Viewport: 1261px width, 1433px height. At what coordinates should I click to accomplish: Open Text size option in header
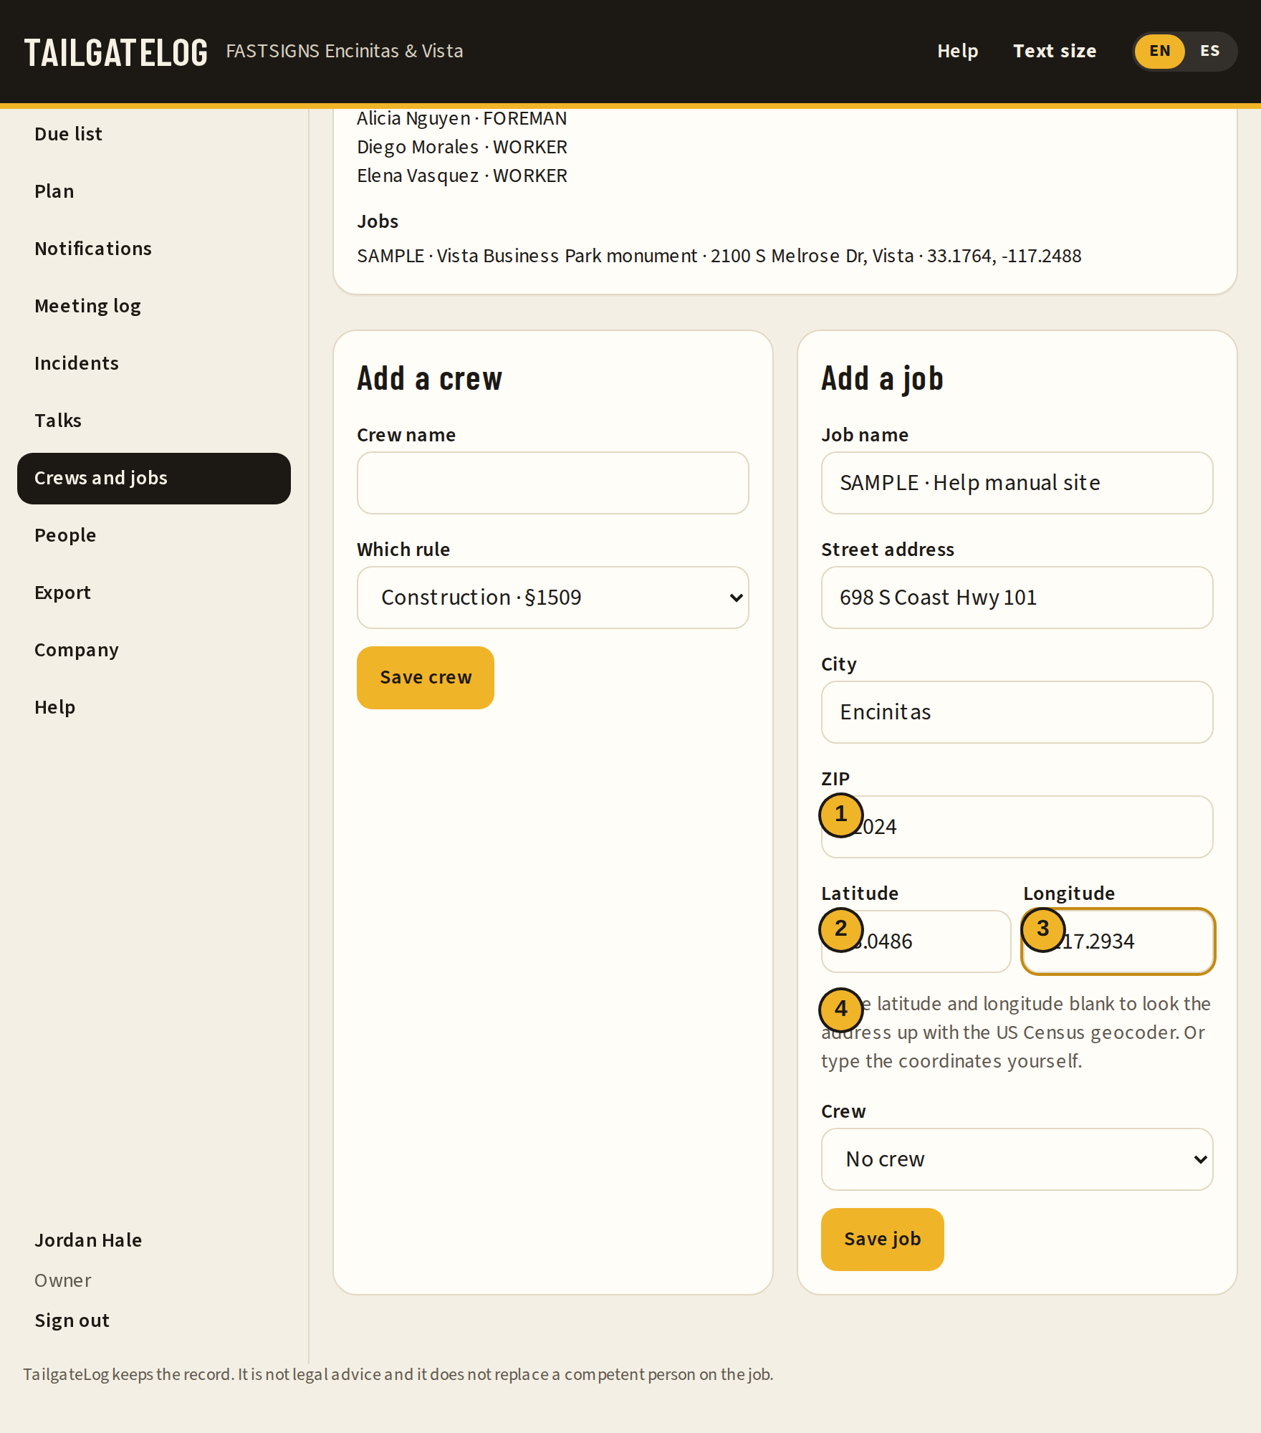click(x=1055, y=51)
